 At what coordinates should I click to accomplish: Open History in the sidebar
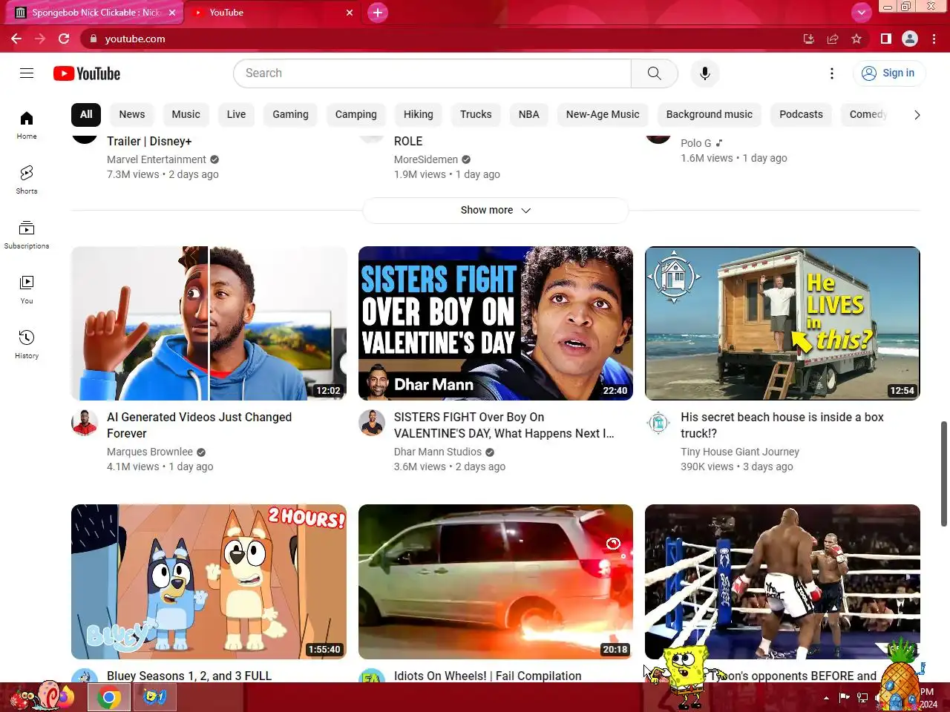pos(27,344)
